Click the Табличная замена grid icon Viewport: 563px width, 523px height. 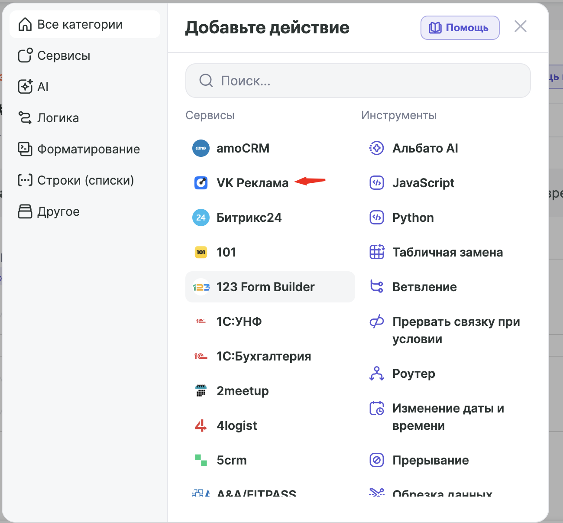coord(377,252)
